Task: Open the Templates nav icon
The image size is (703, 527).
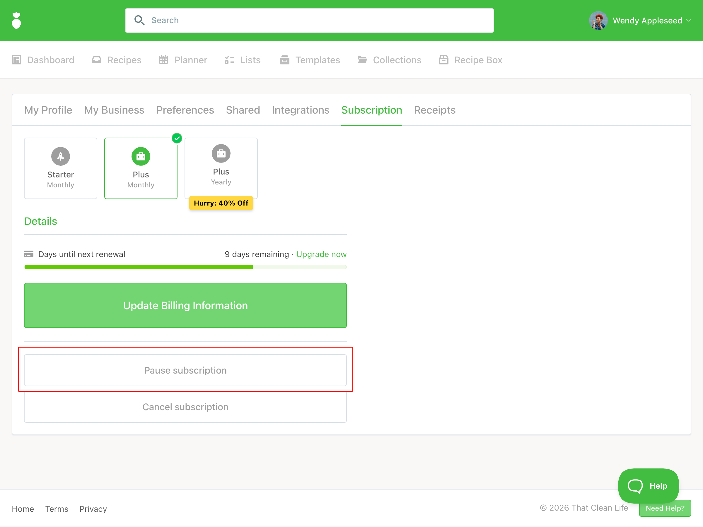Action: click(x=284, y=60)
